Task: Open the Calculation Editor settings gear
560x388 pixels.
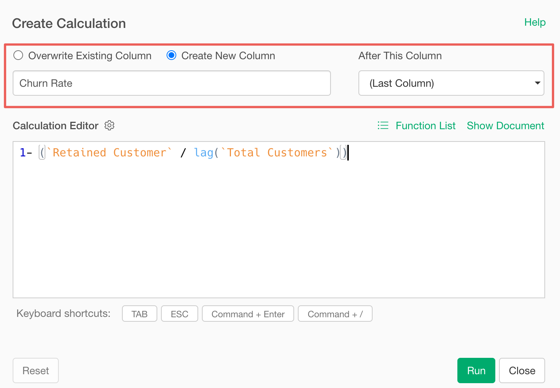Action: click(x=109, y=125)
